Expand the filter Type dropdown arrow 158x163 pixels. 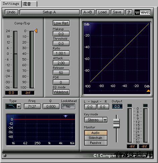coord(19,106)
